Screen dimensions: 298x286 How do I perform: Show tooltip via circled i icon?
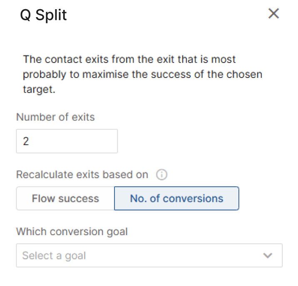161,175
